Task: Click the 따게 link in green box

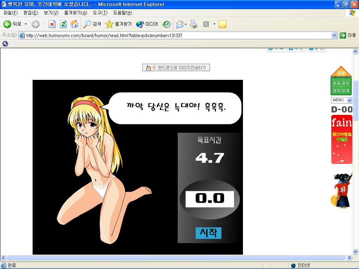Action: point(346,91)
